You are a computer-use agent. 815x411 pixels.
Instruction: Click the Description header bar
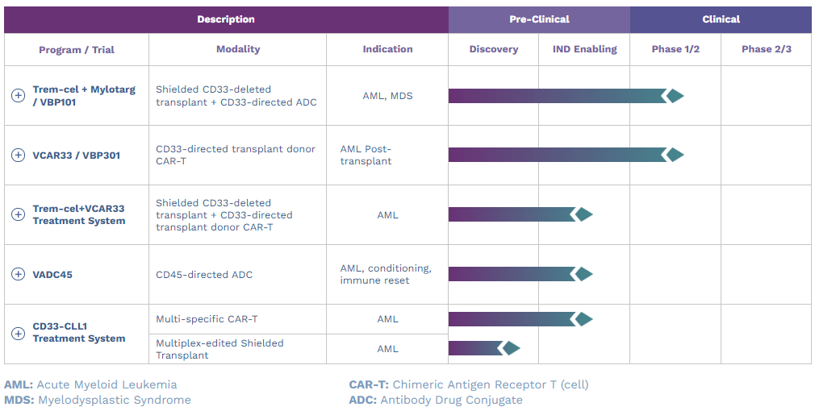pos(226,19)
